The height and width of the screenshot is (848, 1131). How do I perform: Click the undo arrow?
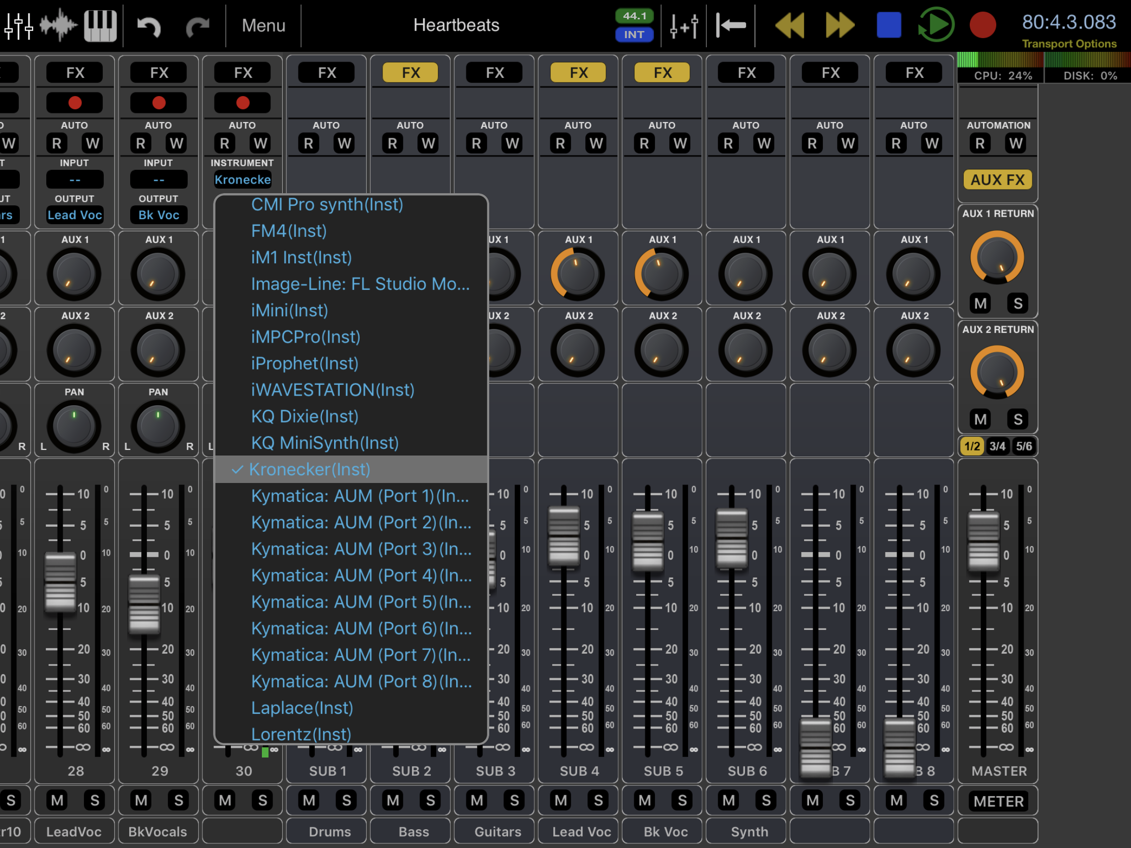150,26
